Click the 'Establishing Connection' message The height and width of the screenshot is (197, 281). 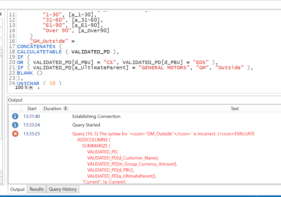point(96,116)
